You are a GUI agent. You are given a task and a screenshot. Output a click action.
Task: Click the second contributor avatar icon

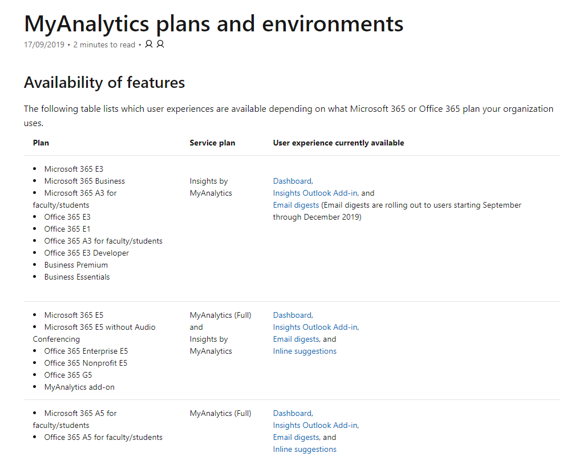(x=160, y=44)
